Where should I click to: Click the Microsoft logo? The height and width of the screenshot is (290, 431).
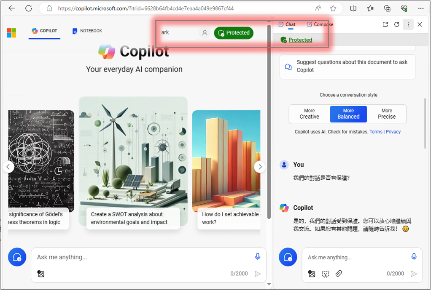click(x=11, y=33)
